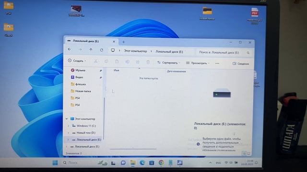Select the Новая папка folder on desktop
307x172 pixels.
coord(207,13)
